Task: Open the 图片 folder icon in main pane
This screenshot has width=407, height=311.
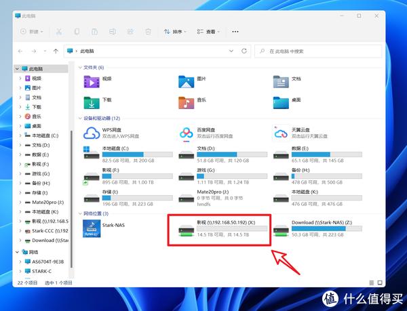Action: [186, 81]
